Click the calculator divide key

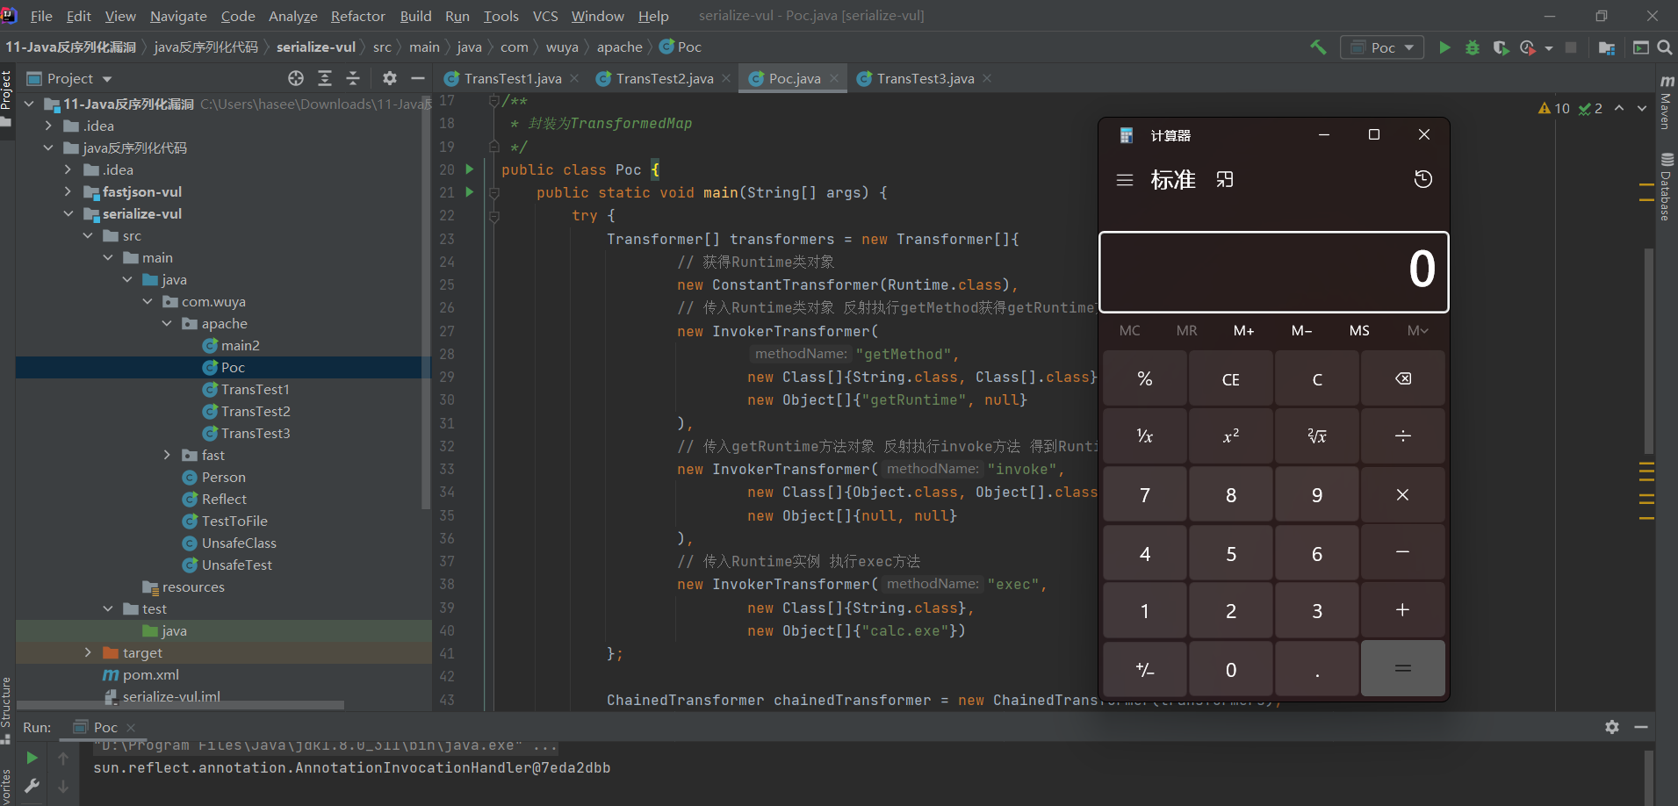[1403, 435]
